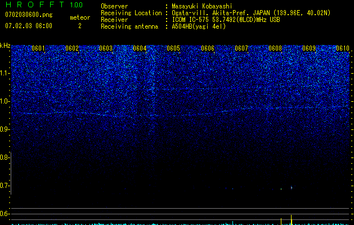Screen dimensions: 354x225
Task: Click the Ogata-vill. Akita-Pref. JAPAN location text
Action: tap(251, 13)
